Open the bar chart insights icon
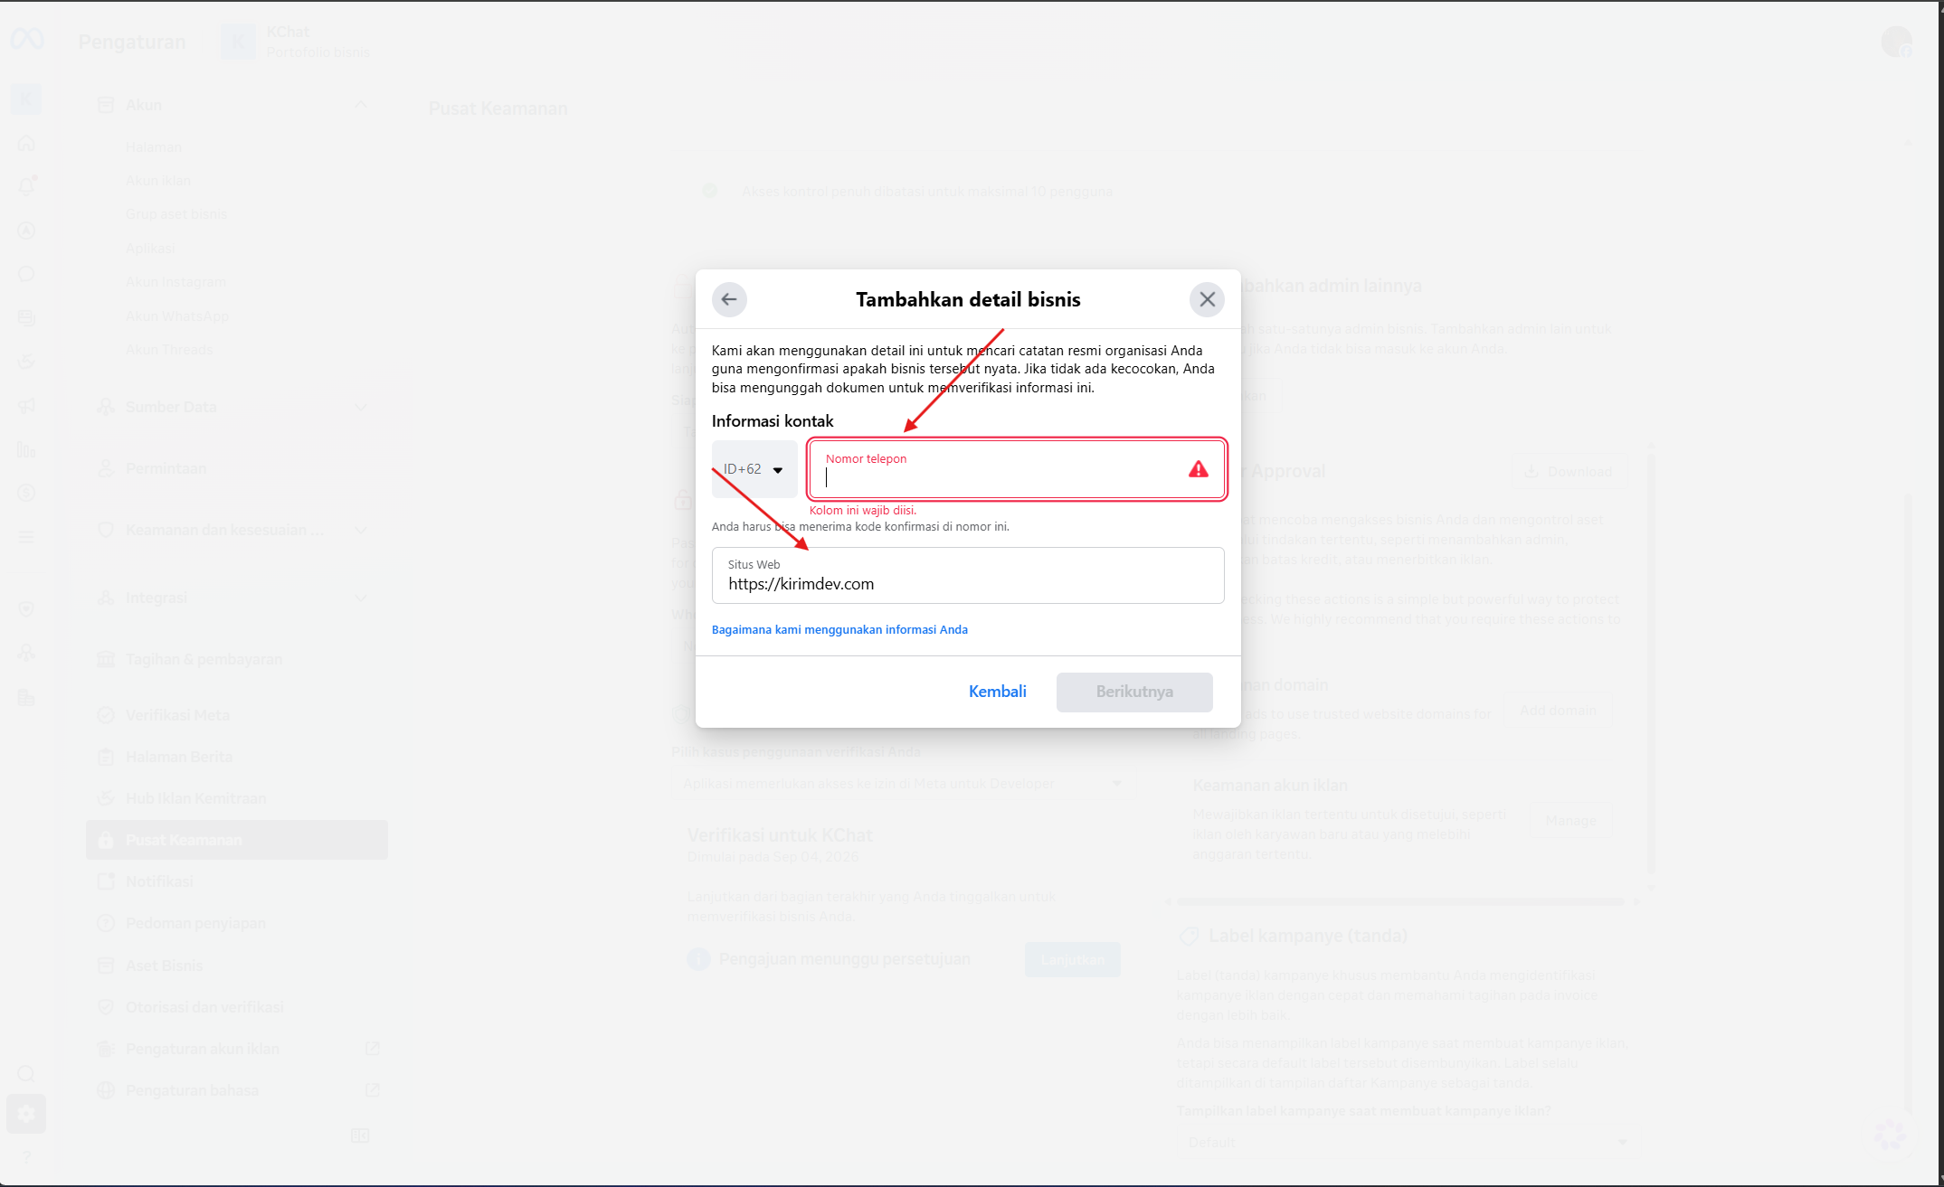1944x1187 pixels. 26,449
